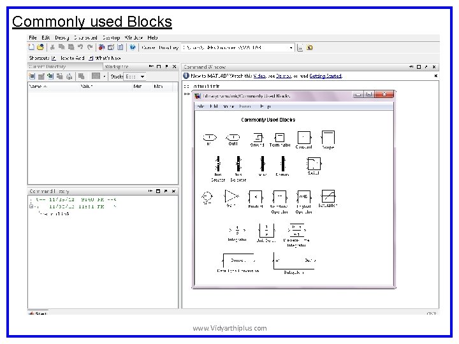Open the View menu in library window

pyautogui.click(x=229, y=106)
